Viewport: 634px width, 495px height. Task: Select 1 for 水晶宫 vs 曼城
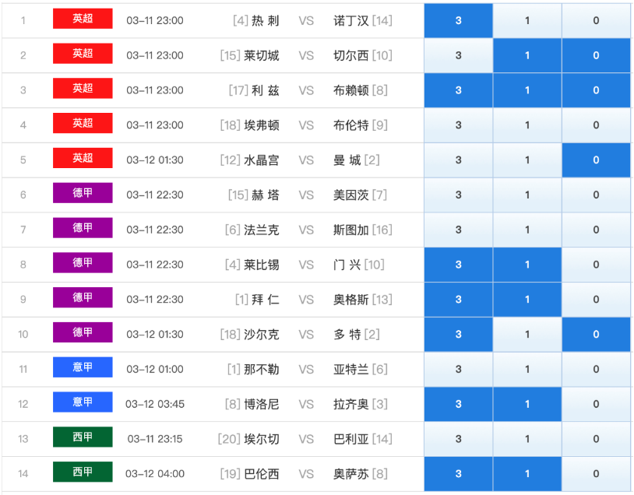click(x=527, y=160)
